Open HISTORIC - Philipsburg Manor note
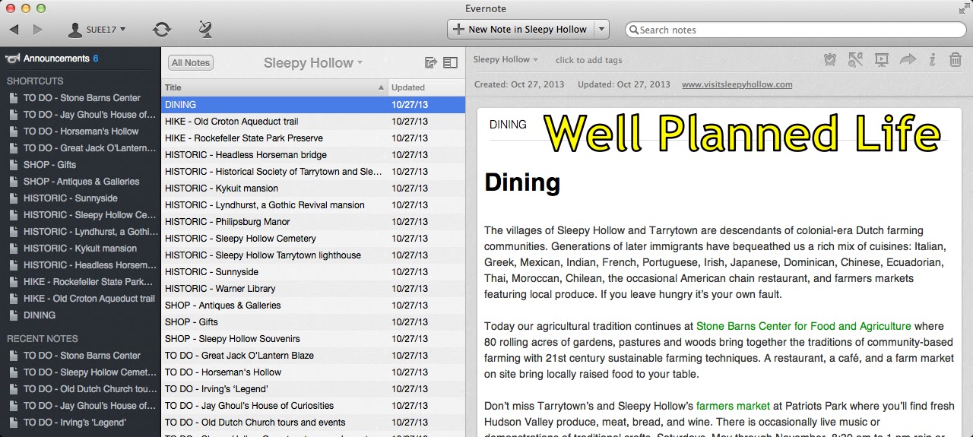 [x=313, y=222]
